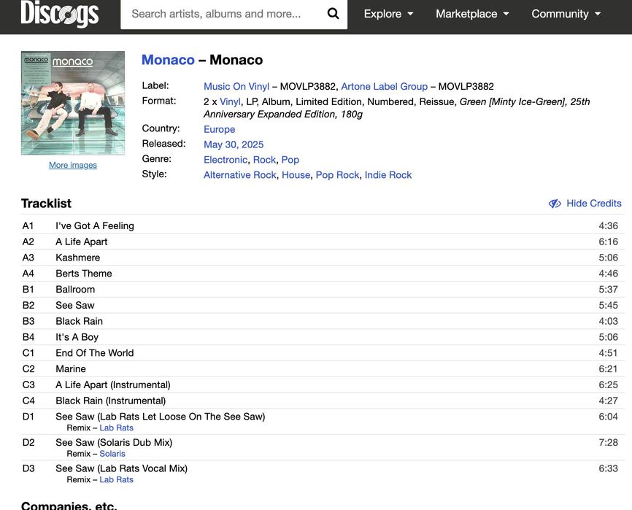Click the Solaris remix credit under D2
Screen dimensions: 632x510
tap(112, 454)
